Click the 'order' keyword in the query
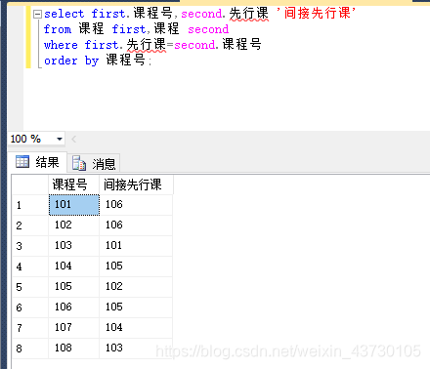430x369 pixels. click(x=61, y=61)
